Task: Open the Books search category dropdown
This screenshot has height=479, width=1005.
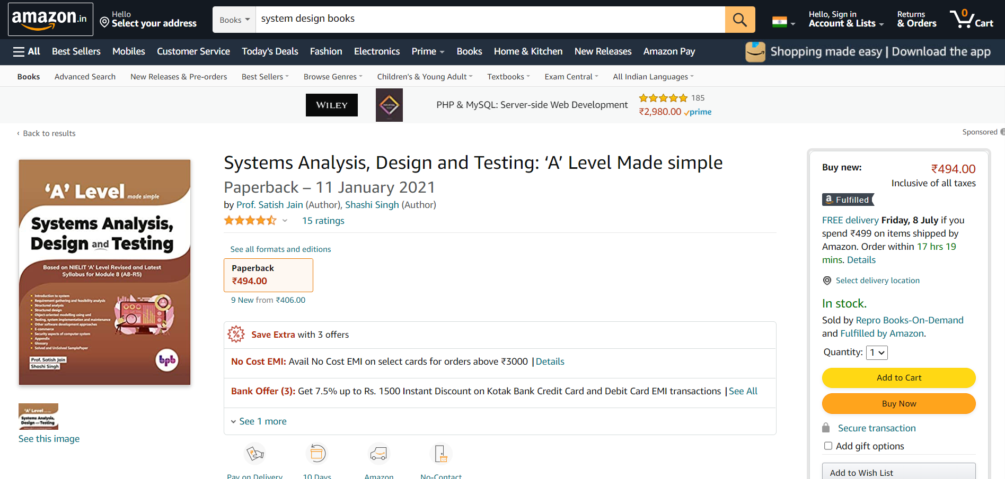Action: pos(234,20)
